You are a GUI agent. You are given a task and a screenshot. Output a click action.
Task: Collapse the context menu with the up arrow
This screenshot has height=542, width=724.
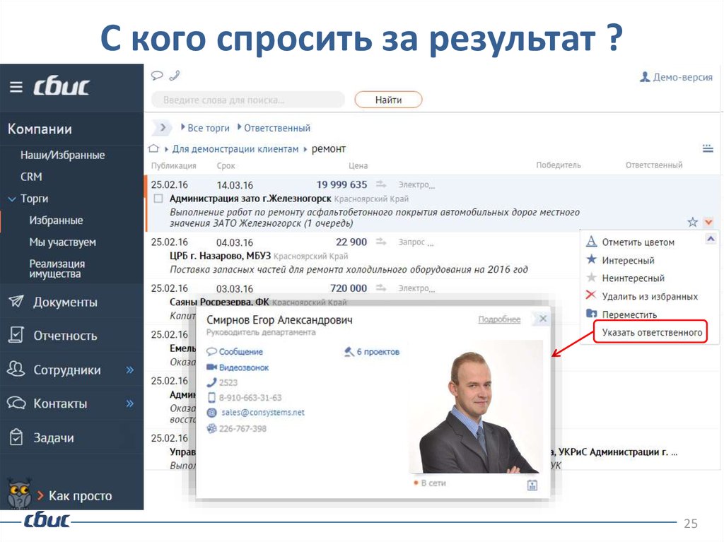point(711,239)
